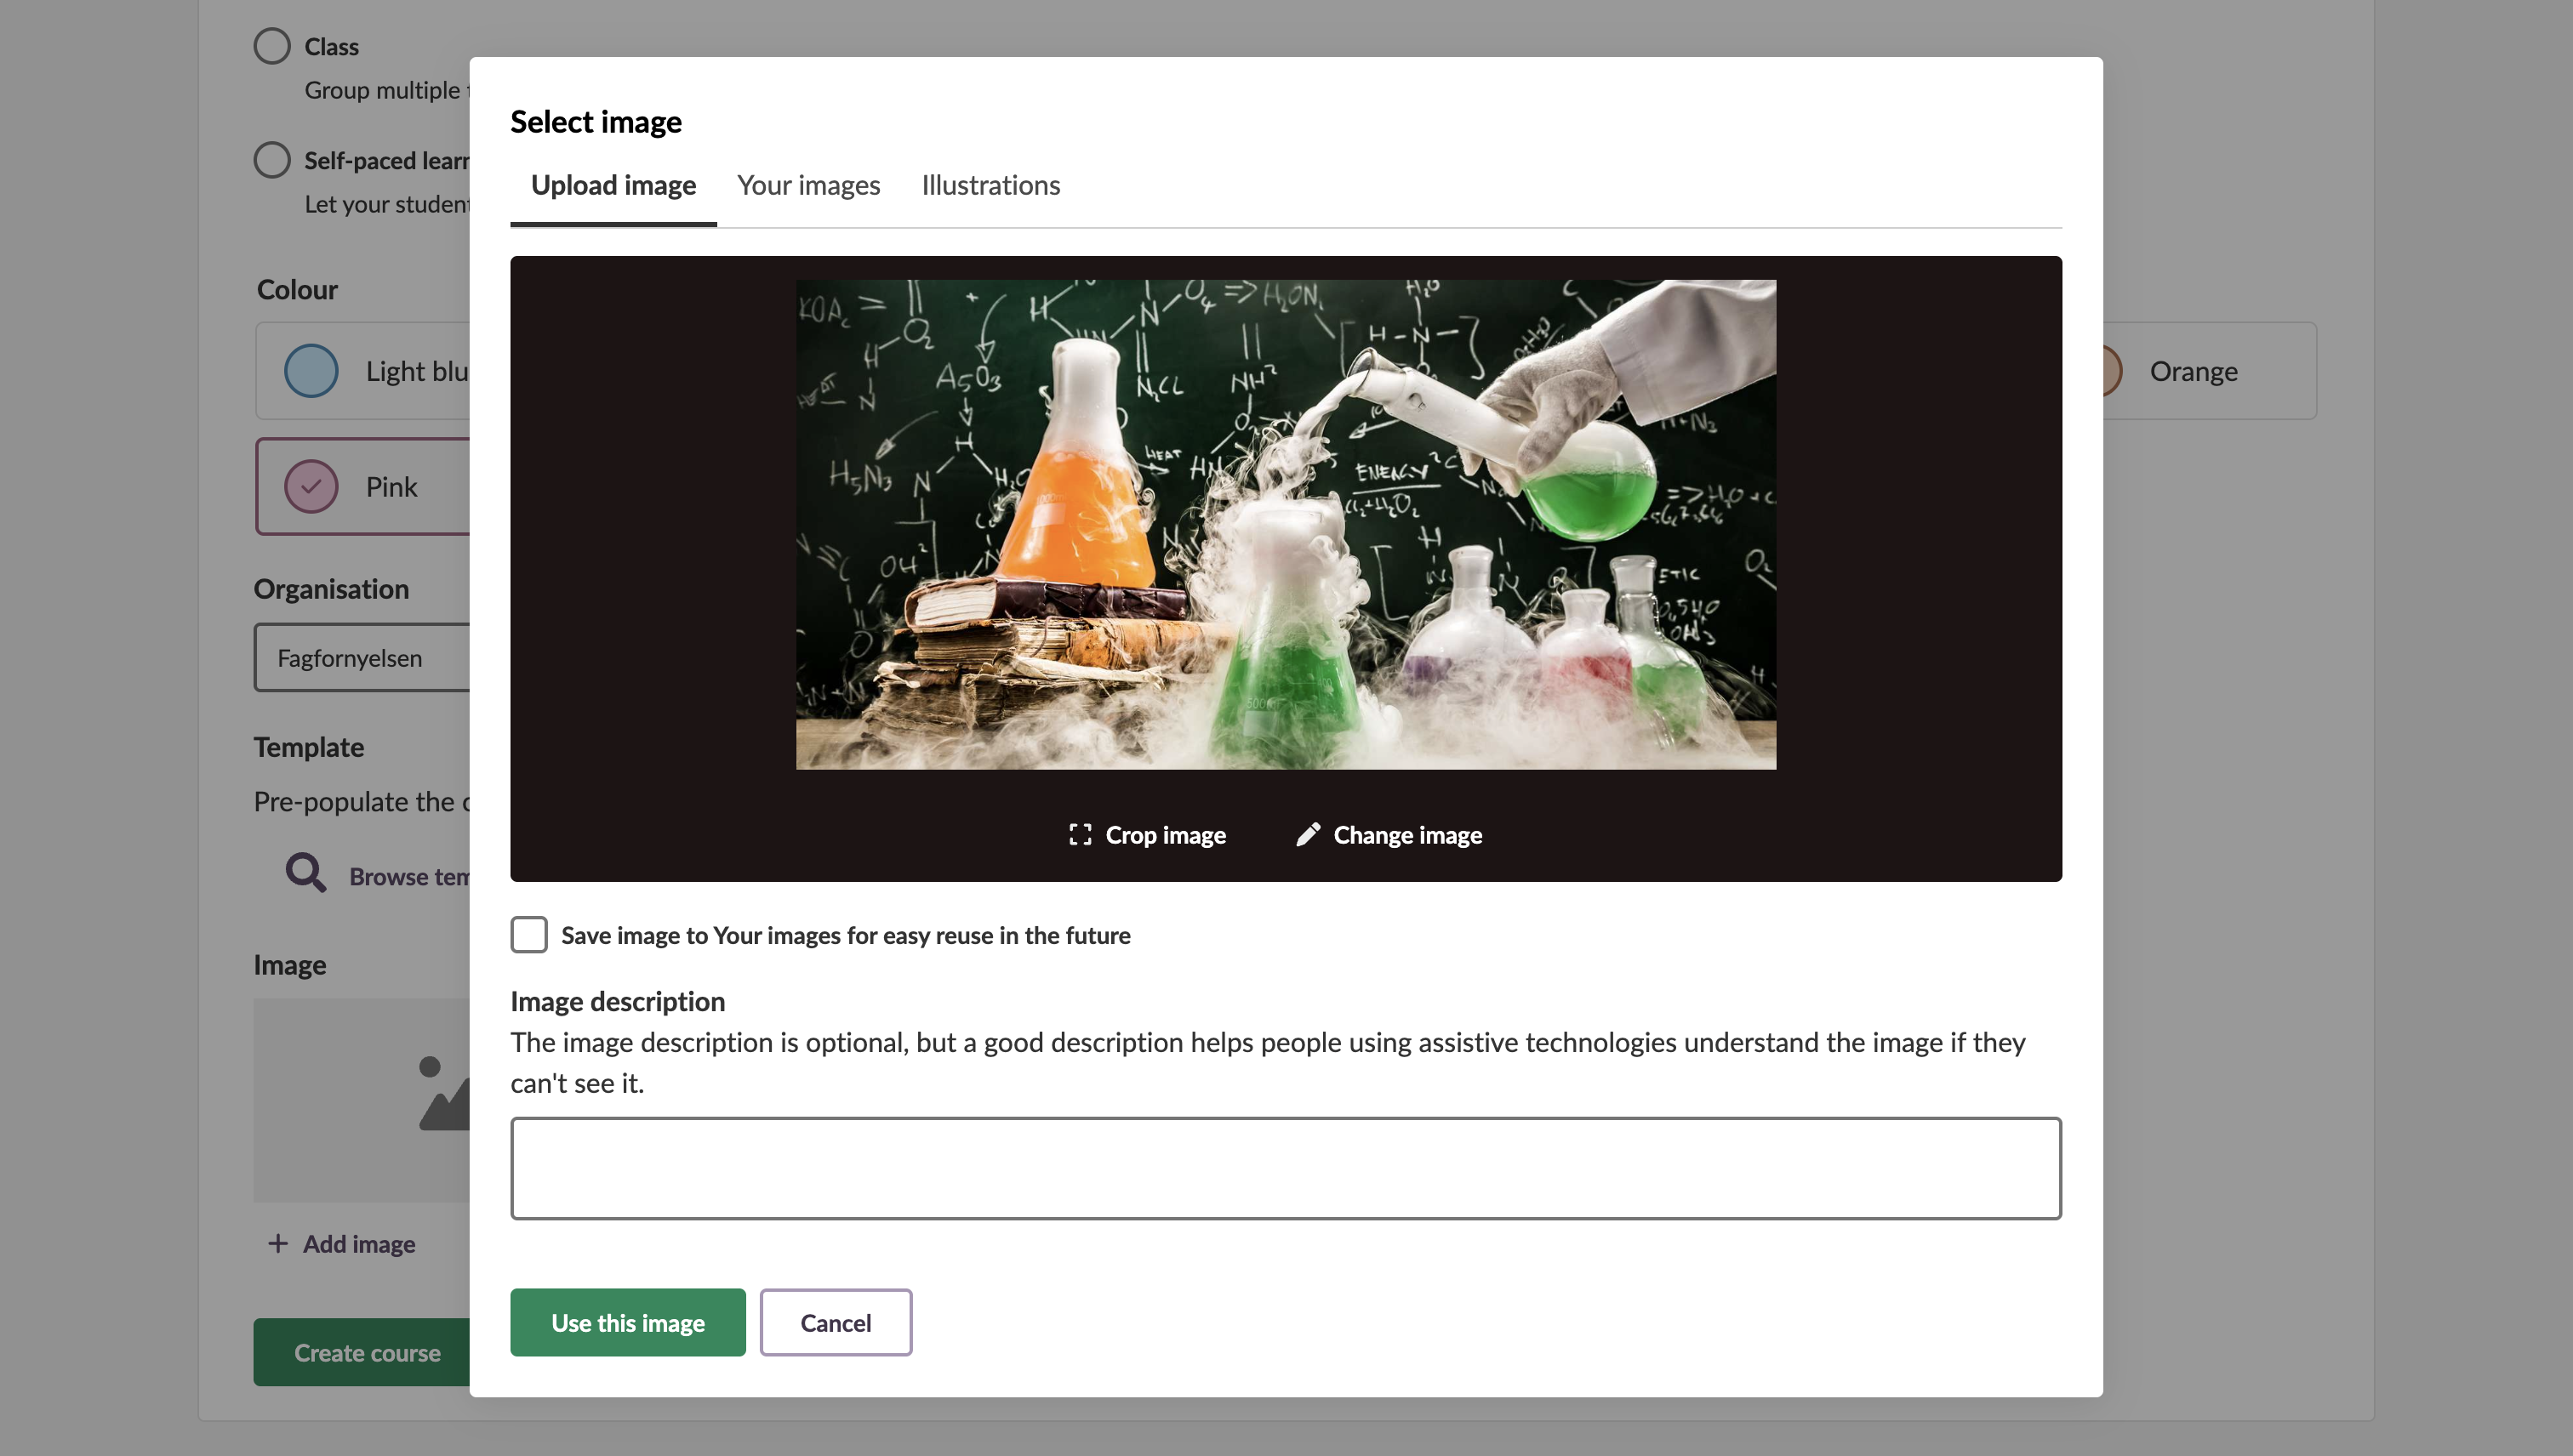Choose the Light blue colour swatch
The width and height of the screenshot is (2573, 1456).
tap(311, 371)
